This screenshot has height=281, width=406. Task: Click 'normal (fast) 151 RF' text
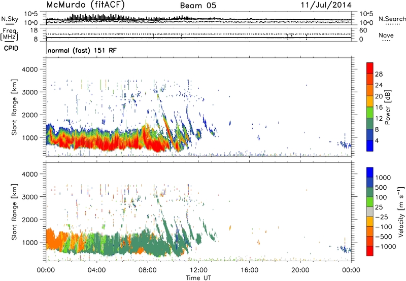point(82,50)
